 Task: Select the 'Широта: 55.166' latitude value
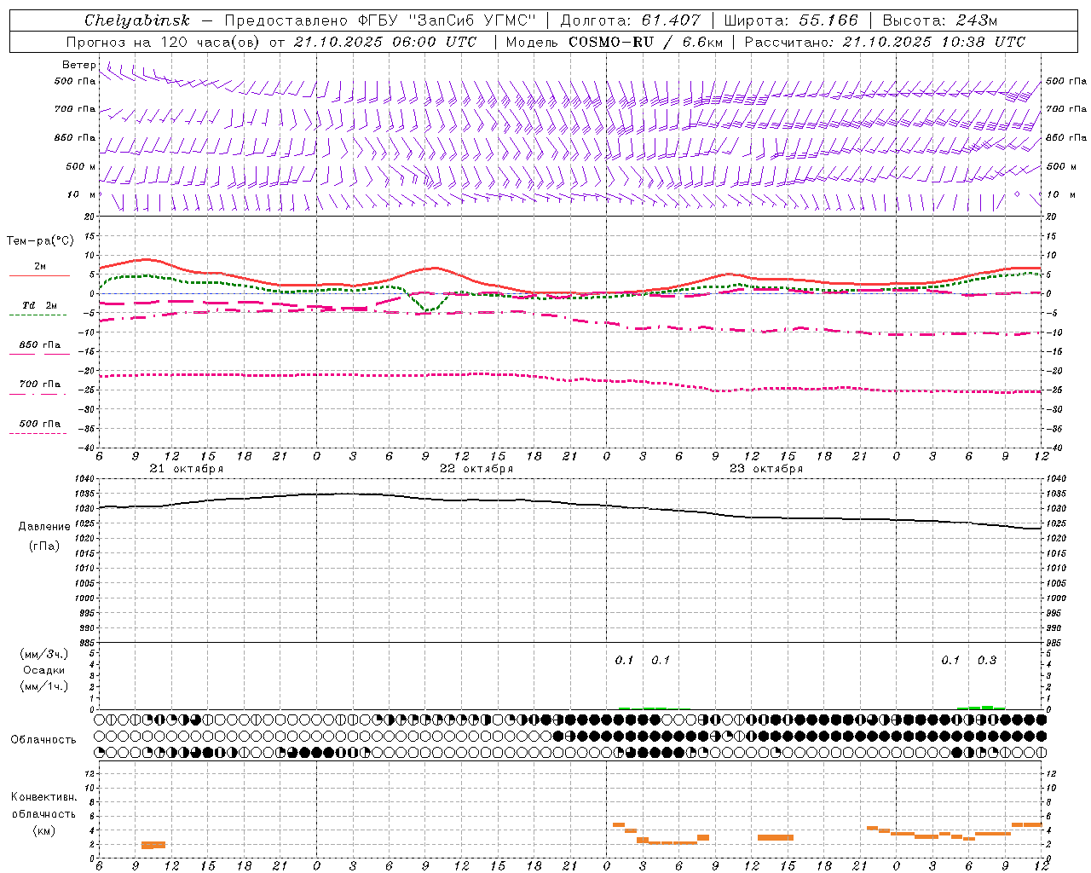tap(791, 20)
